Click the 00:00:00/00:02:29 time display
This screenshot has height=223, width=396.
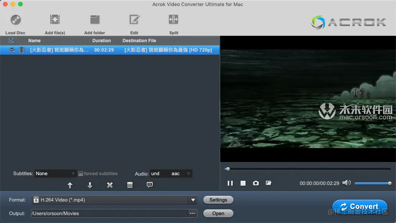pos(319,183)
